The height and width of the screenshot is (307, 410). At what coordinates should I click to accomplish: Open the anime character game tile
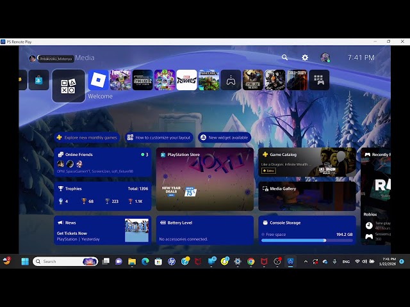tap(275, 80)
